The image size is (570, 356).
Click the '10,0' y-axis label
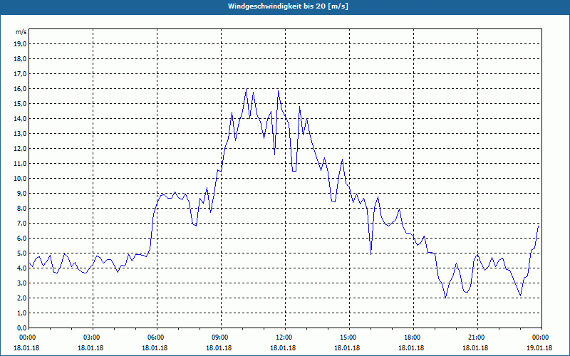click(20, 179)
